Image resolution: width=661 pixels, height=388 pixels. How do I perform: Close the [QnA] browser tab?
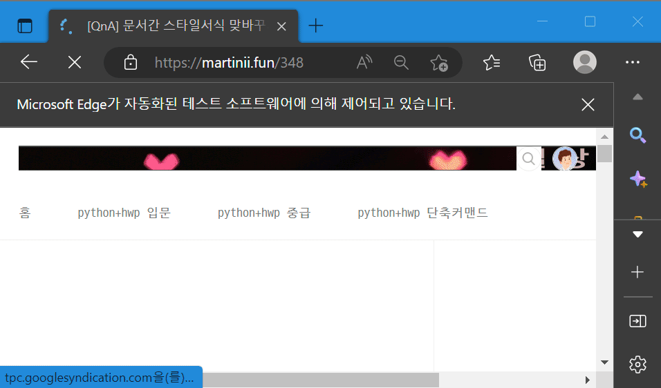point(281,26)
